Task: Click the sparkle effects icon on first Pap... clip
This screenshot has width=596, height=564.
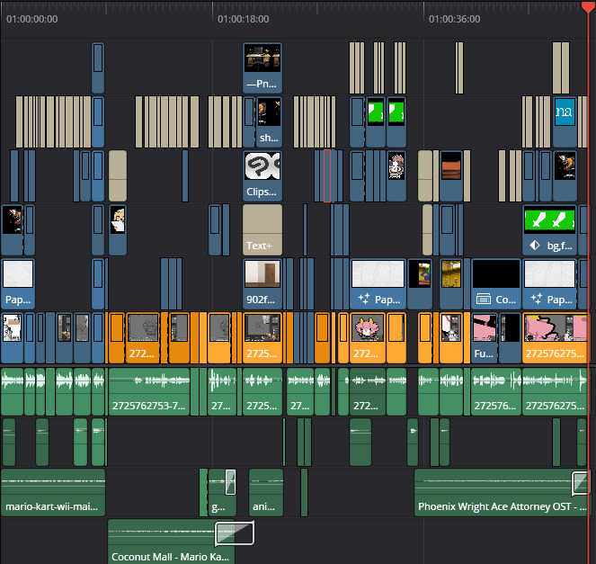Action: pos(364,299)
